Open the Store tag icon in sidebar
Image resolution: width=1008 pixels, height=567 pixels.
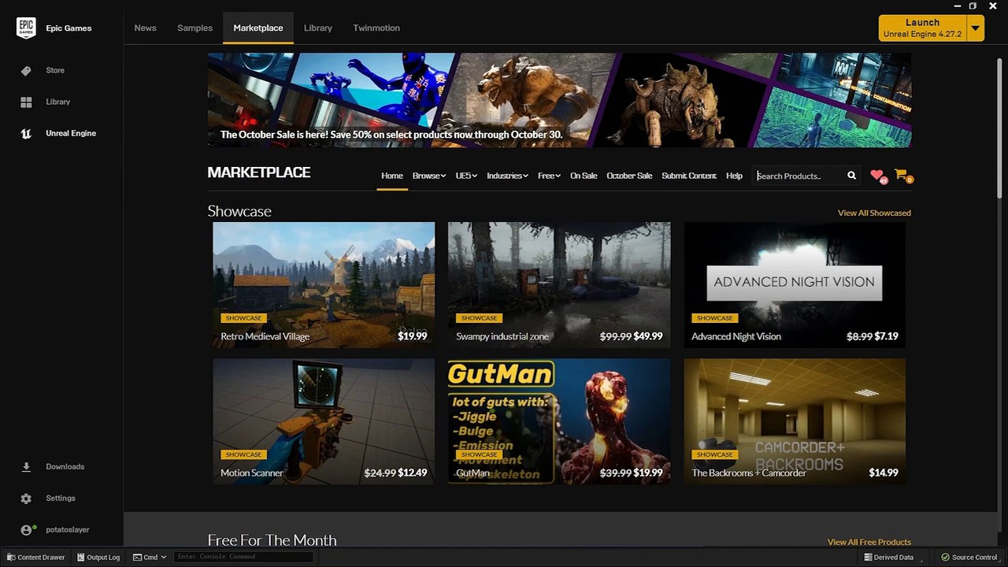point(26,71)
